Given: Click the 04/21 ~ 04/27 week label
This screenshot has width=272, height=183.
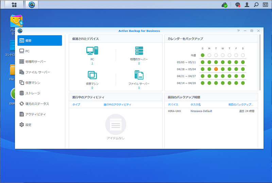Looking at the screenshot, I should 186,76.
